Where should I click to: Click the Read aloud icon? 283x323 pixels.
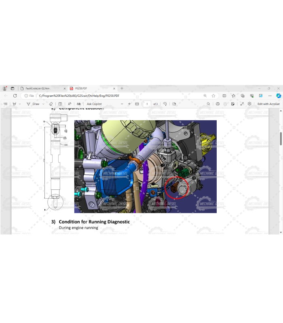tap(70, 104)
